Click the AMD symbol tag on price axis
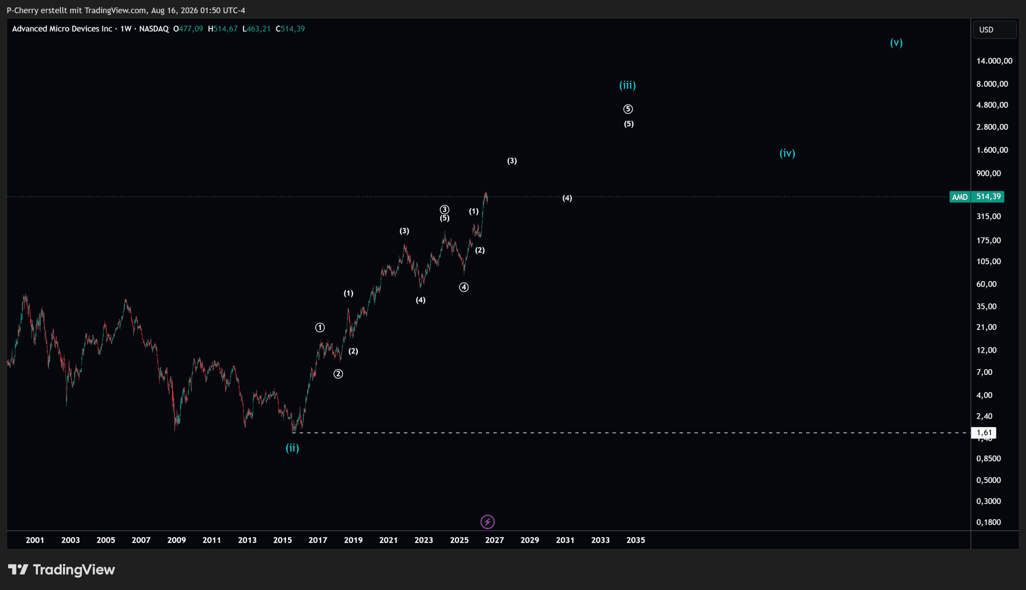 click(959, 197)
